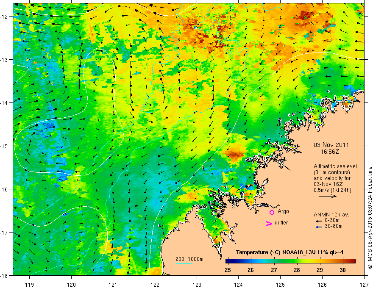Click the 0.5m/s velocity scale arrow
373x288 pixels.
(x=328, y=196)
